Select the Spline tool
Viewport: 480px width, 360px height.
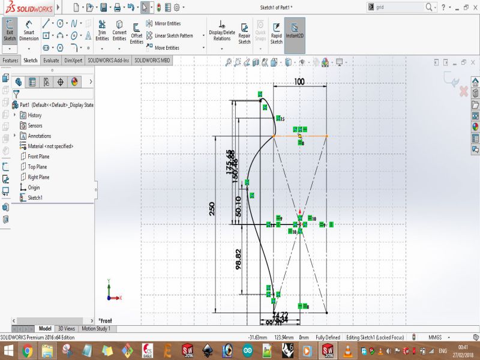click(x=74, y=23)
